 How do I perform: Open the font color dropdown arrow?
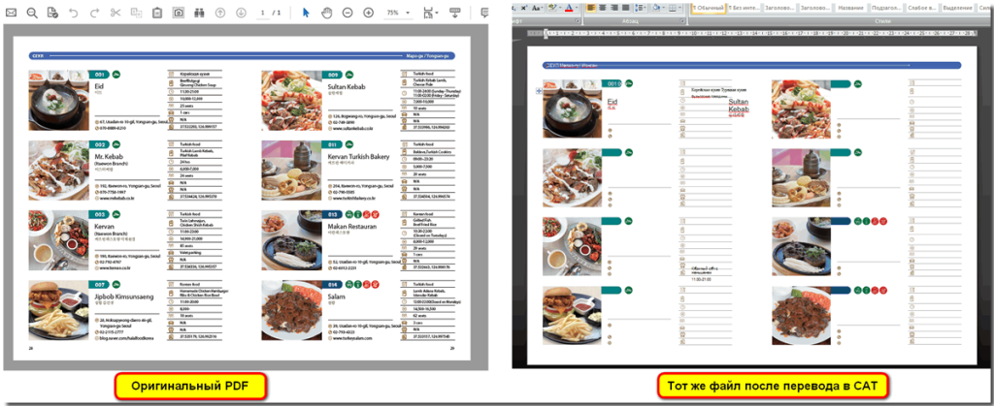(x=579, y=8)
